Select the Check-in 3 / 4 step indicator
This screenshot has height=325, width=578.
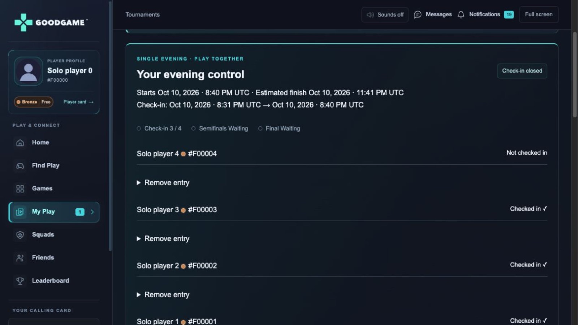tap(159, 129)
